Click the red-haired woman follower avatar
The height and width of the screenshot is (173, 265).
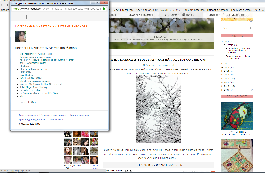pos(68,159)
